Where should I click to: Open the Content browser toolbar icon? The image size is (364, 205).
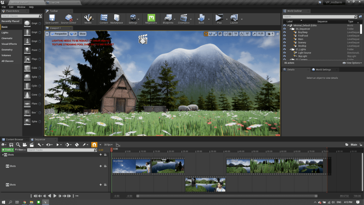[104, 18]
